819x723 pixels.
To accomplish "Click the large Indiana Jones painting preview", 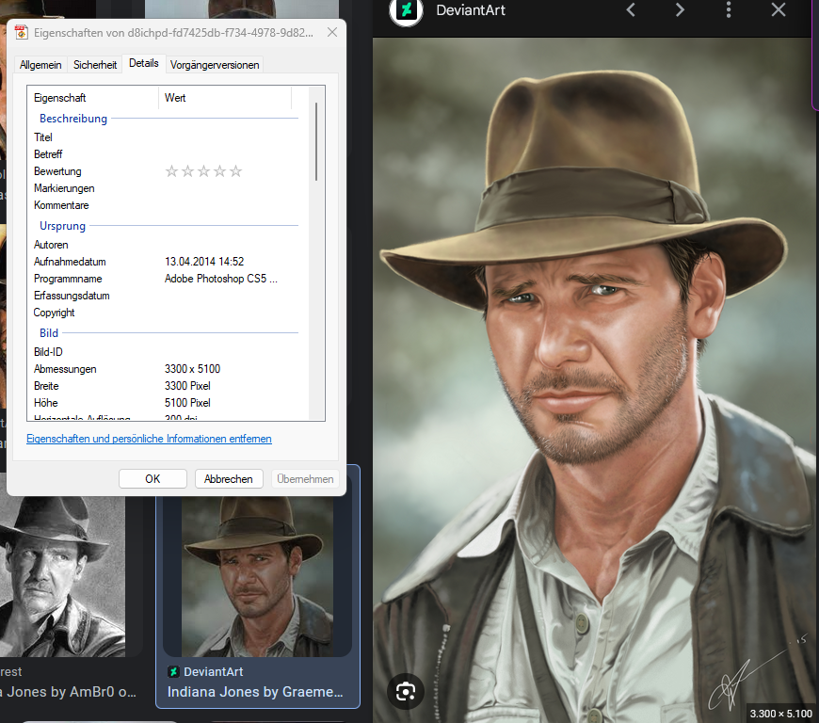I will click(x=594, y=380).
